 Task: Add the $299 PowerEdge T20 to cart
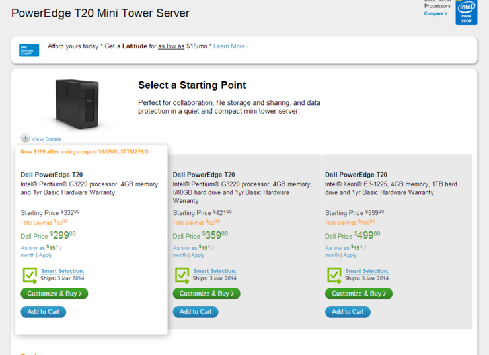44,312
